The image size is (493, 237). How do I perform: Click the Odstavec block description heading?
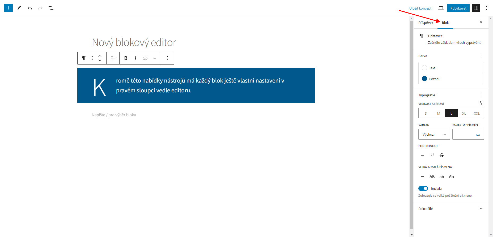pos(435,36)
